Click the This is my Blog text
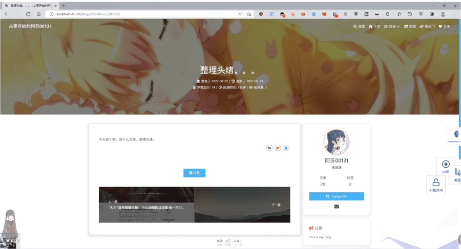The width and height of the screenshot is (461, 249). (320, 237)
